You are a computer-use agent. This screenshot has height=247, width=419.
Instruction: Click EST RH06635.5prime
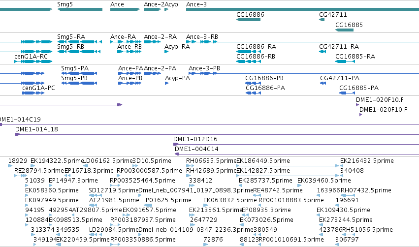click(211, 161)
